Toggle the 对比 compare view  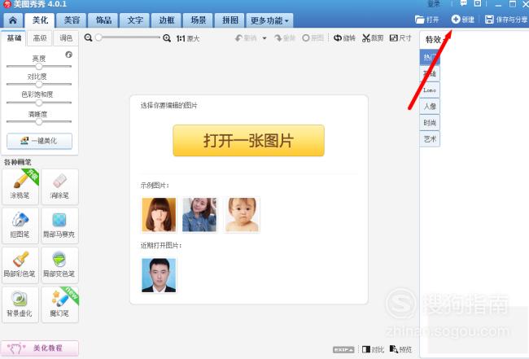click(x=373, y=349)
